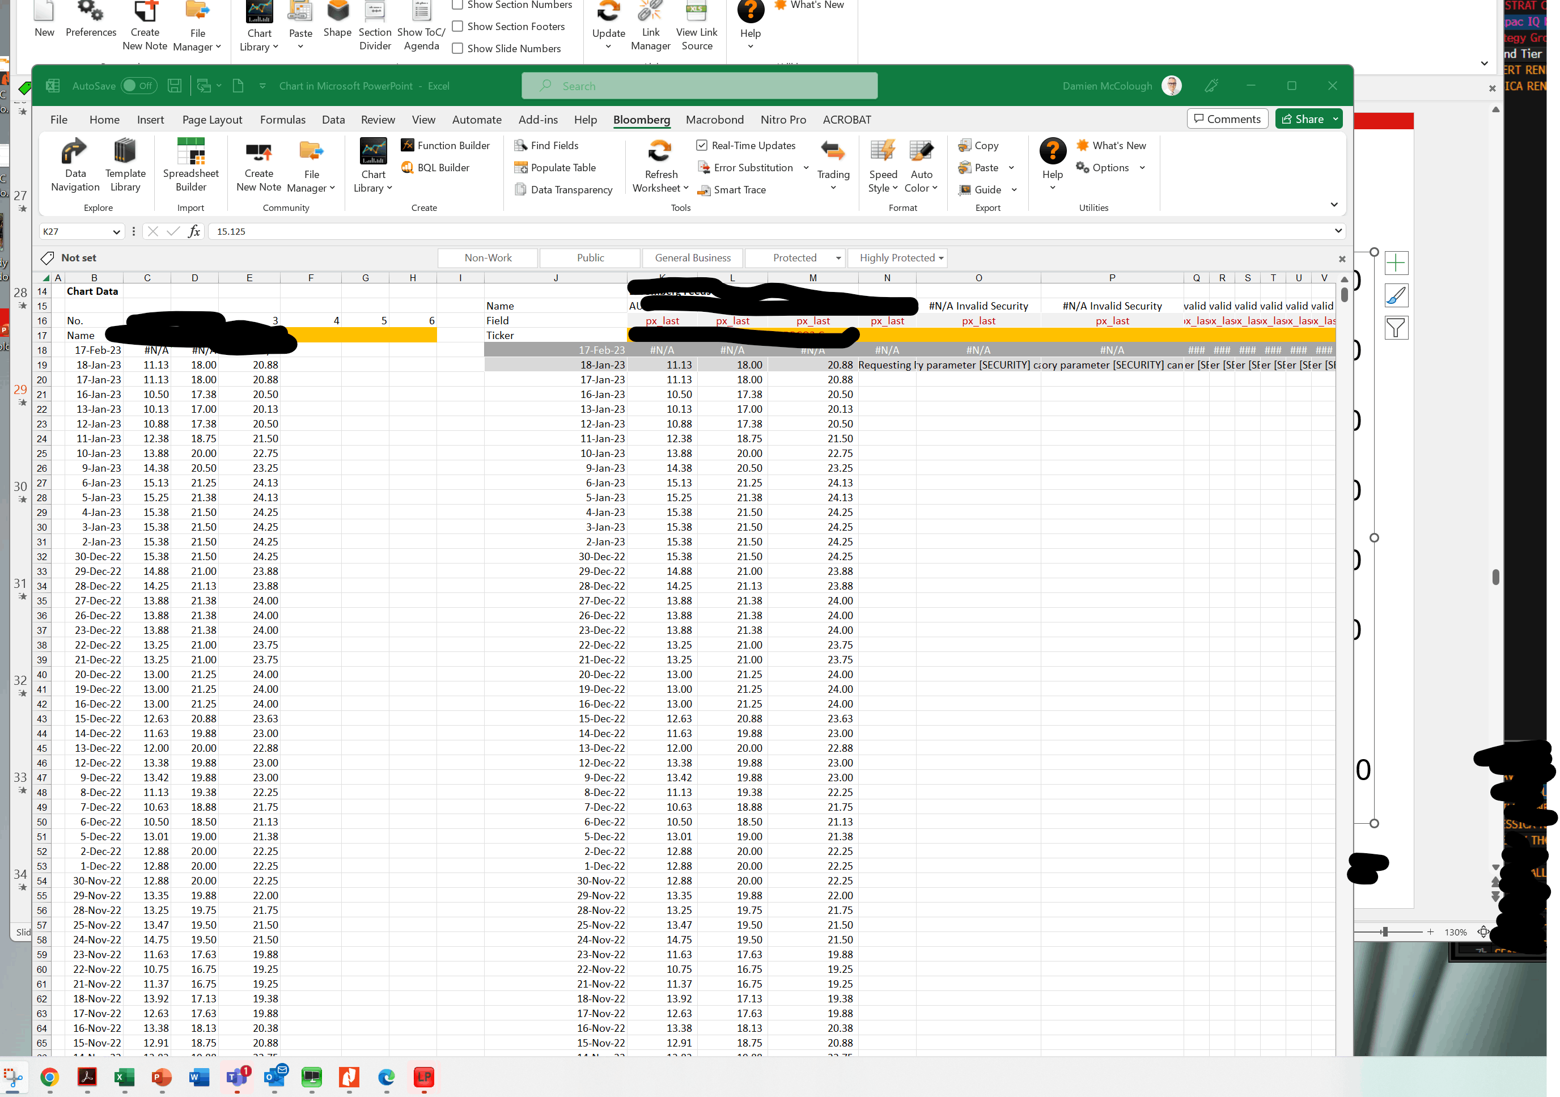Toggle the Real-Time Updates checkbox
This screenshot has width=1560, height=1097.
[702, 146]
